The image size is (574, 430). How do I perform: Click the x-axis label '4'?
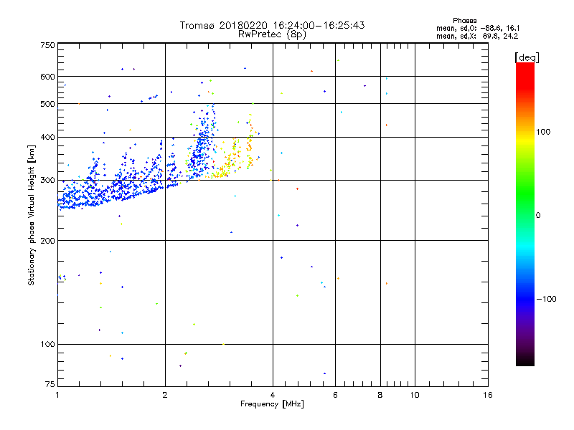pos(273,395)
